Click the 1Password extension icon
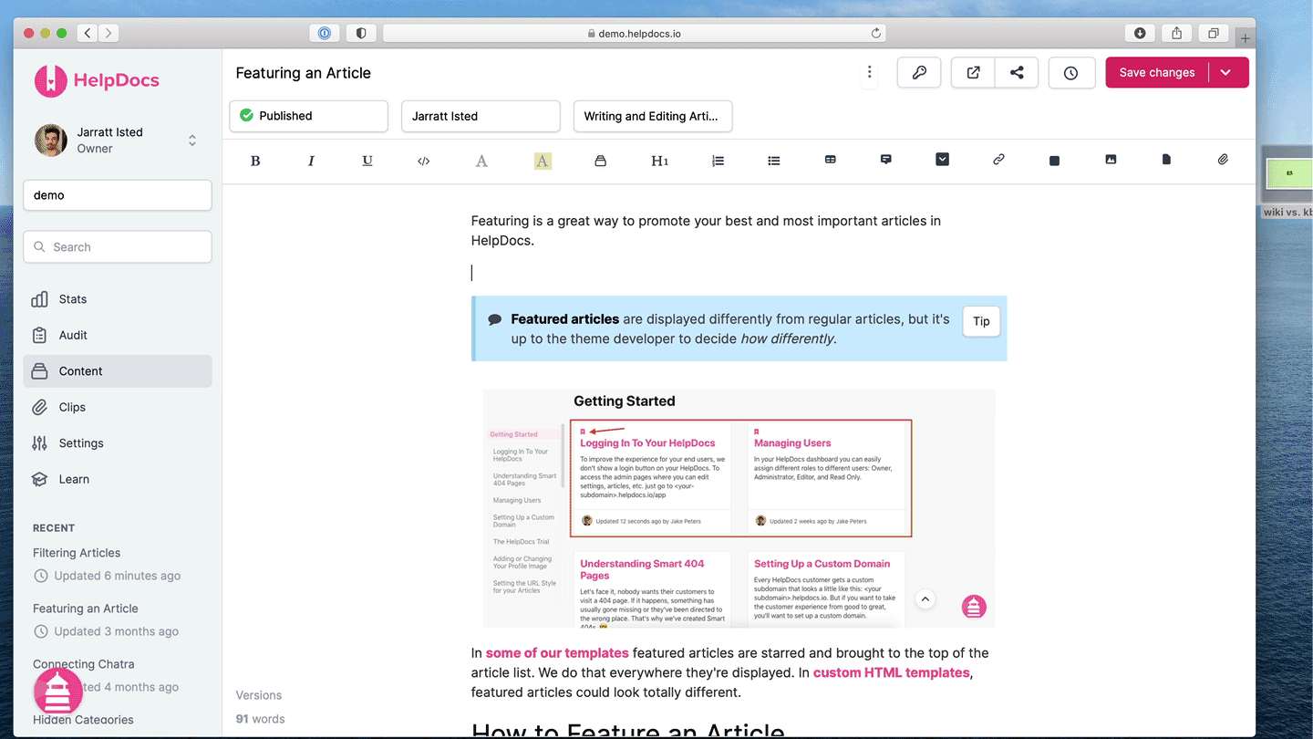The image size is (1313, 739). click(325, 33)
